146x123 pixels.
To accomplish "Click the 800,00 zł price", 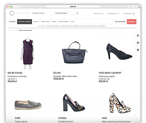I will (103, 81).
